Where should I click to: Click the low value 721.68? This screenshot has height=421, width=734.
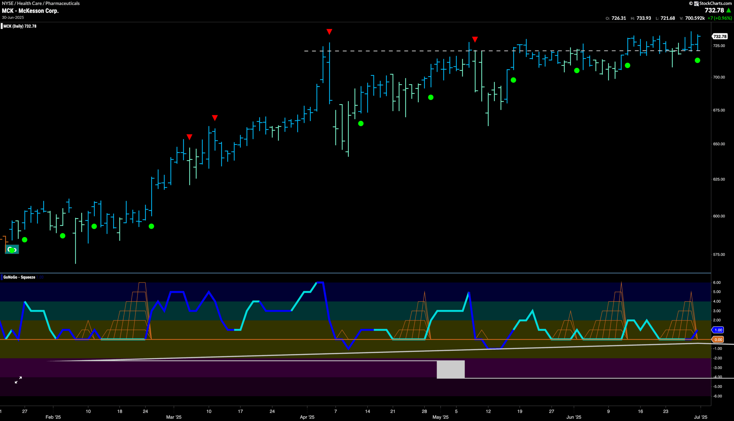click(668, 18)
